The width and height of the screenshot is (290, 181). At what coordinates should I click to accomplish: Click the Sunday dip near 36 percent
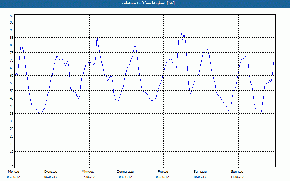point(261,112)
